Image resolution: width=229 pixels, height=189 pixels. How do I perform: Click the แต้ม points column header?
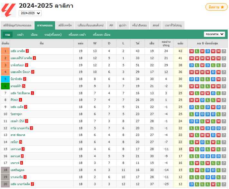[180, 43]
